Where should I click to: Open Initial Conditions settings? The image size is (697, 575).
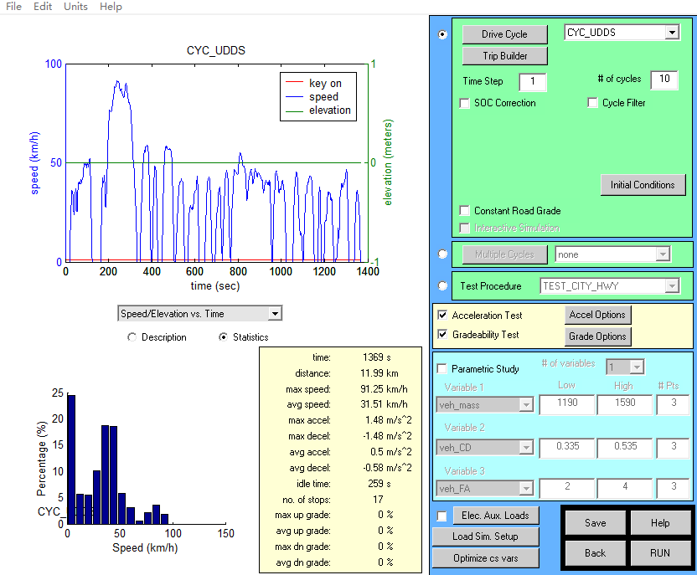pos(643,185)
